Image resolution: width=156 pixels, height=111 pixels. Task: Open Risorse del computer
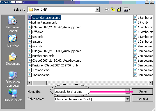click(x=13, y=79)
